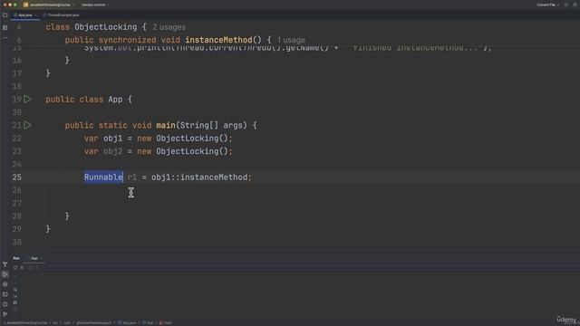Viewport: 580px width, 326px height.
Task: Click the variable name obj2
Action: click(112, 151)
